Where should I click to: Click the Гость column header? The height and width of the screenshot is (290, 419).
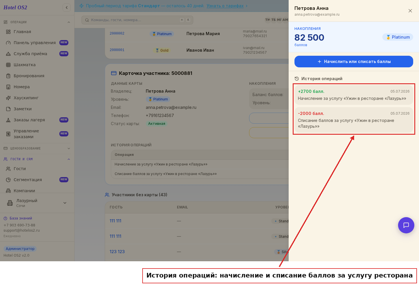pos(116,207)
